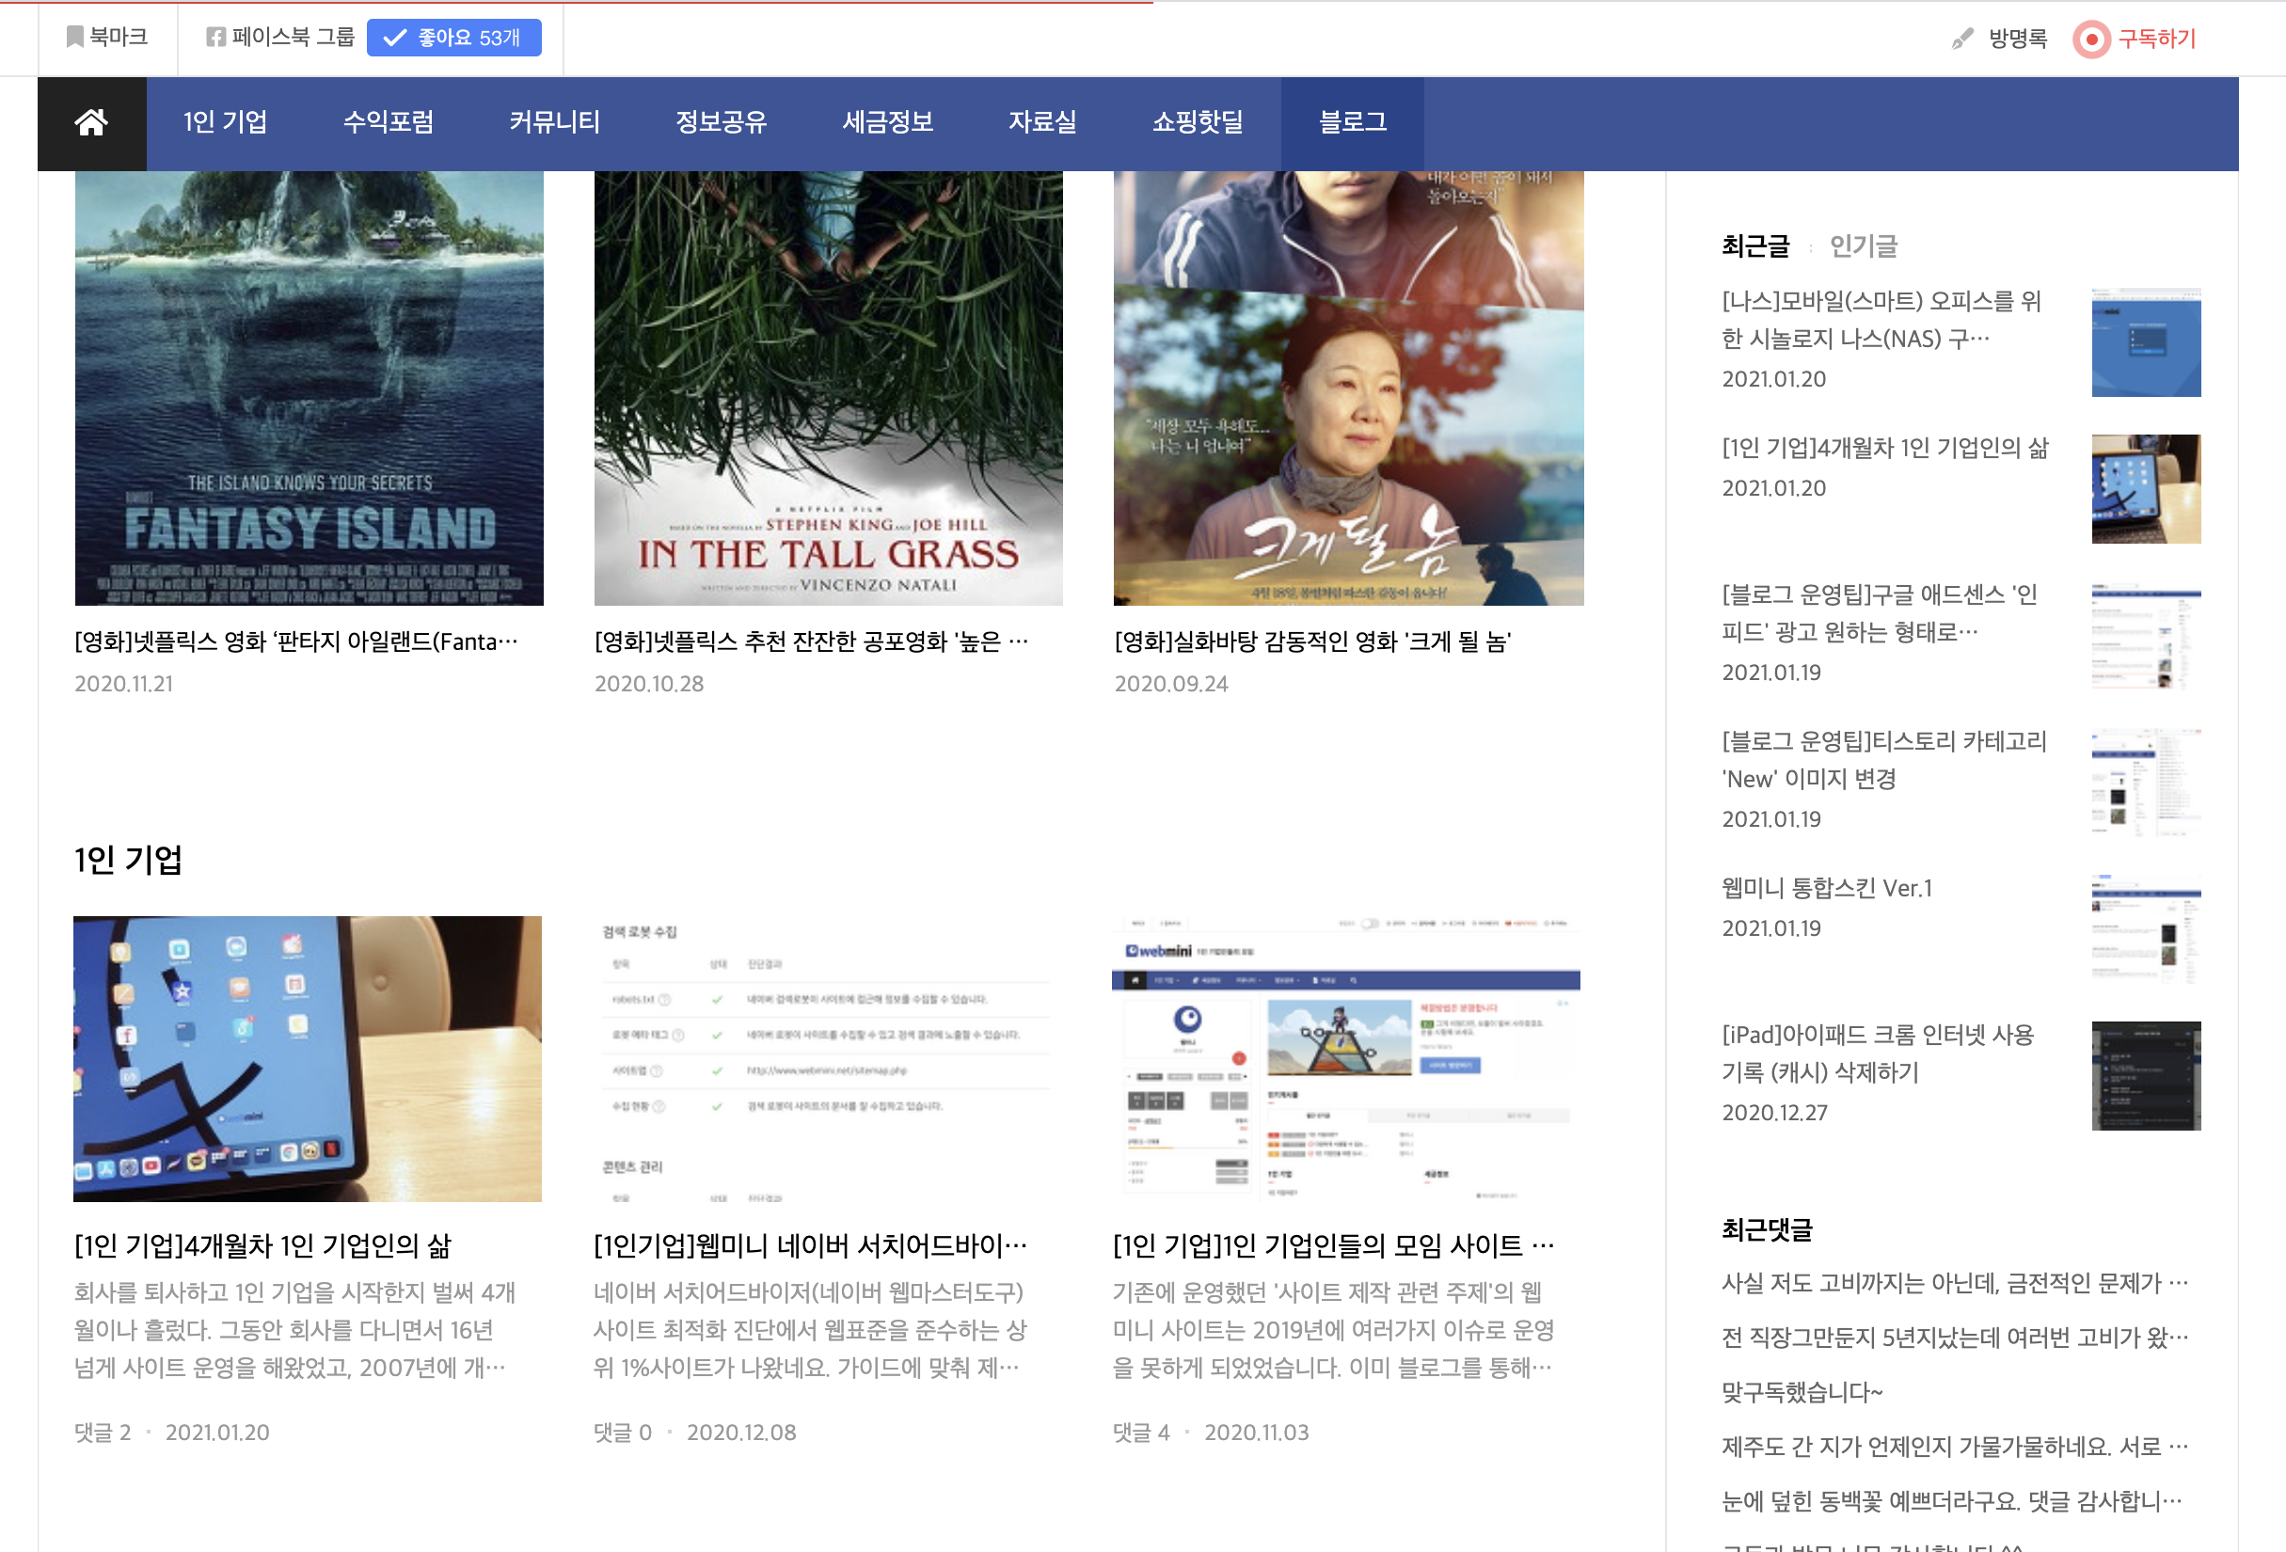
Task: Open the 수익포럼 menu item
Action: pos(388,123)
